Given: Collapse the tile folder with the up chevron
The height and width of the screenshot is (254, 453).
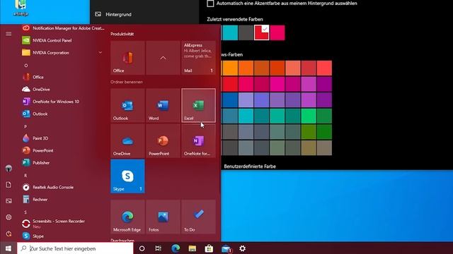Looking at the screenshot, I should (x=163, y=58).
